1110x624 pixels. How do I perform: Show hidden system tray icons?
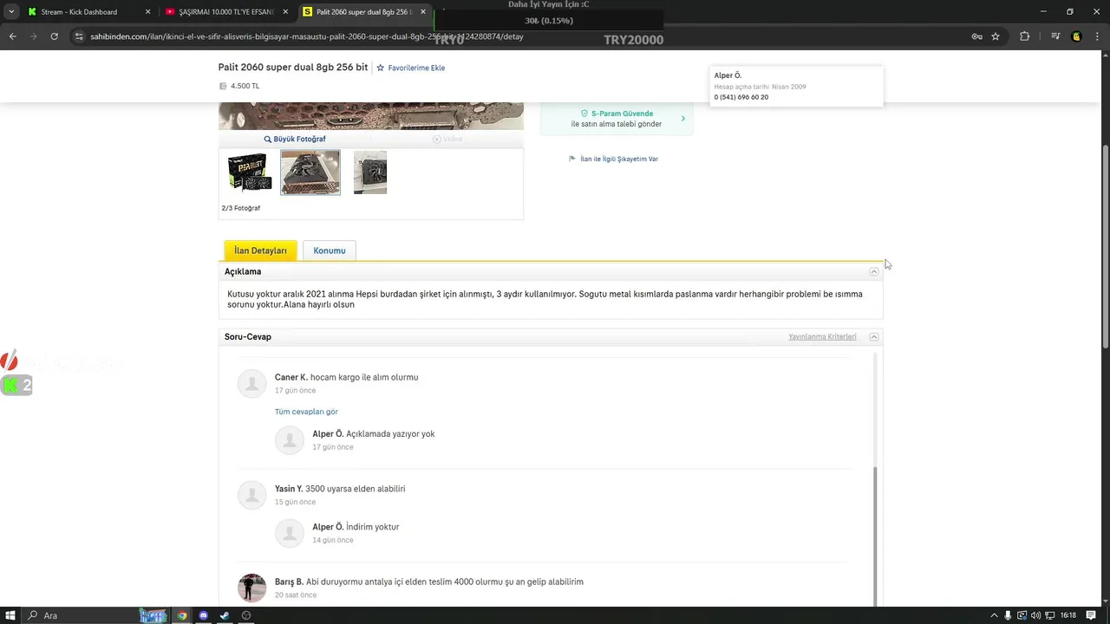995,615
